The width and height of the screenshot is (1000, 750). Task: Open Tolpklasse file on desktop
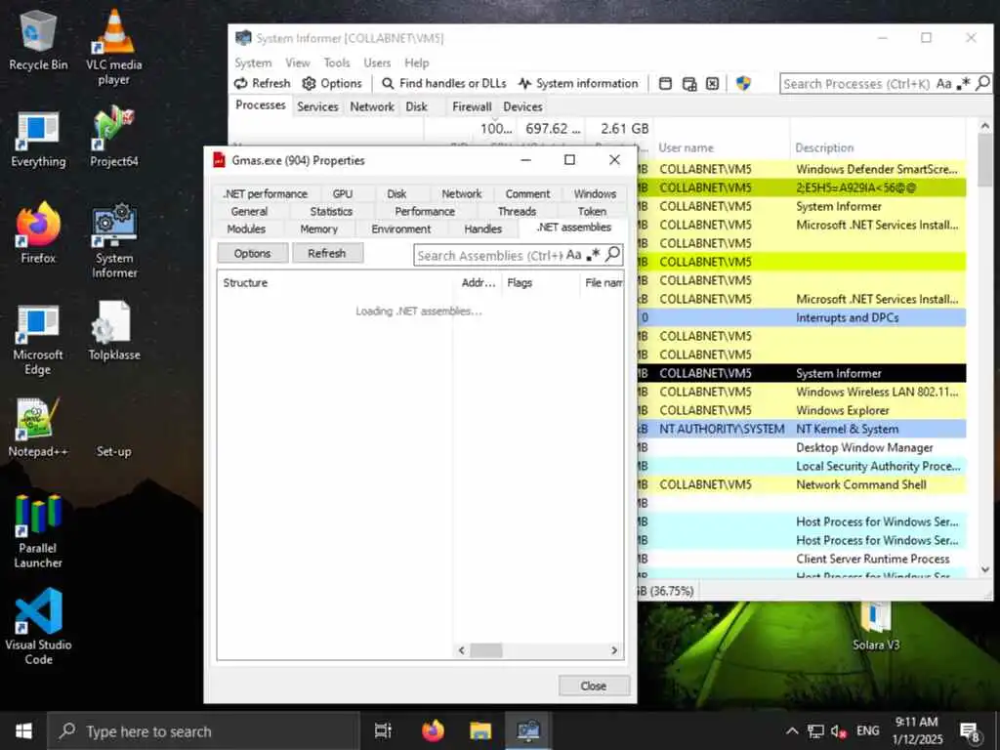(113, 332)
